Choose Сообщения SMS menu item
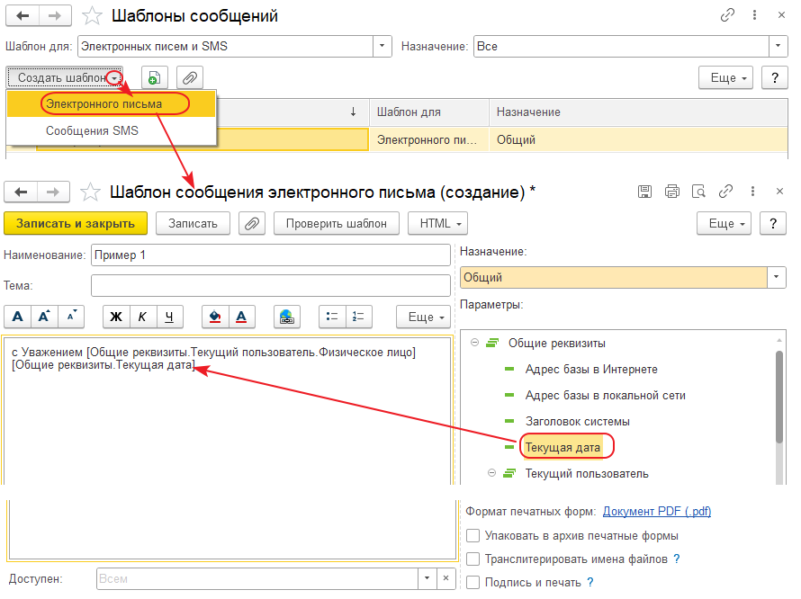Screen dimensions: 801x599 (x=93, y=131)
